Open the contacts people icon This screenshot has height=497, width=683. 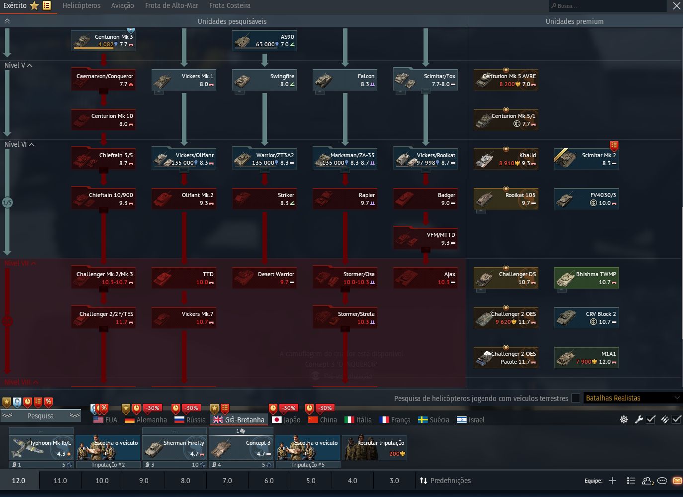click(648, 481)
